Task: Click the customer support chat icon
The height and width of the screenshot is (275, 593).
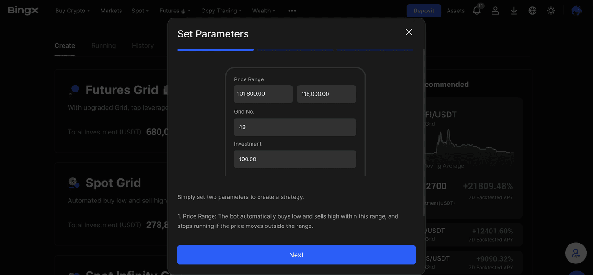Action: pos(575,253)
